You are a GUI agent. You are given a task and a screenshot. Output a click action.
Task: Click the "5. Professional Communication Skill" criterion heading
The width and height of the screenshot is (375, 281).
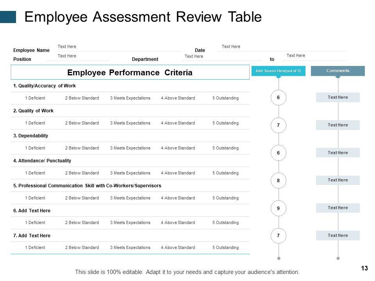click(x=87, y=186)
